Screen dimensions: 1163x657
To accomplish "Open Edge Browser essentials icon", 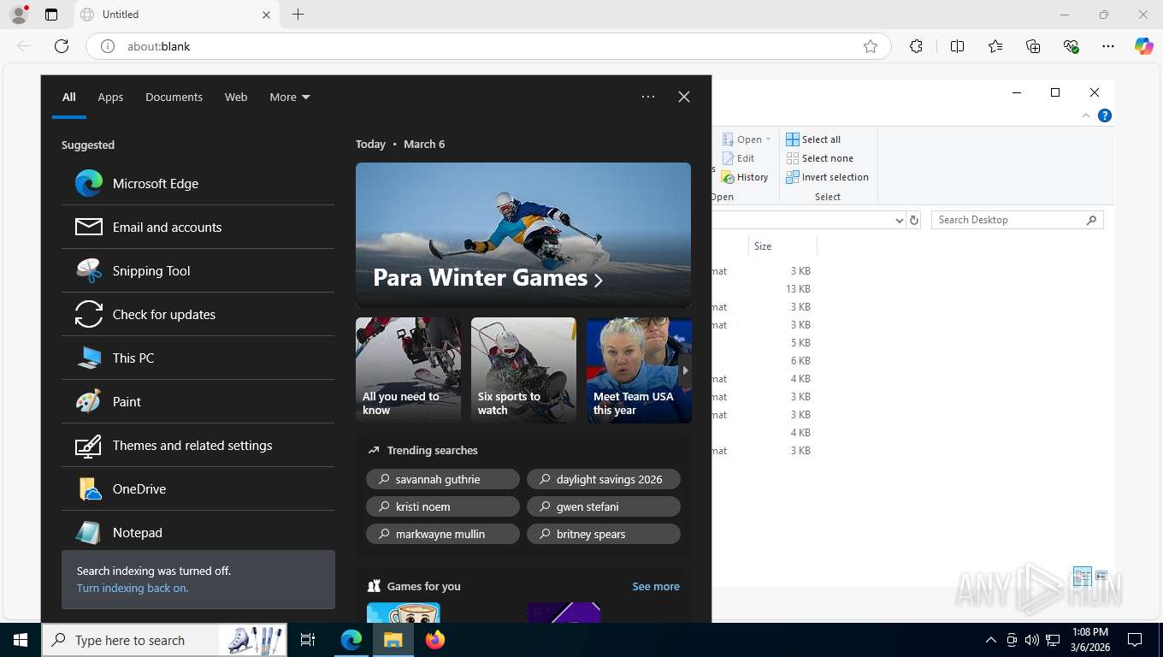I will point(1071,46).
